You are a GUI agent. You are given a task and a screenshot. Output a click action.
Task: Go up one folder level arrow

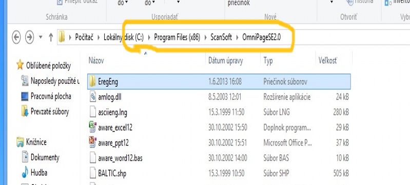pos(51,37)
